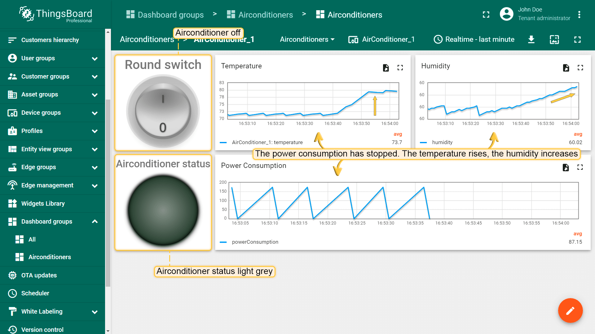The image size is (595, 334).
Task: Expand Temperature widget to fullscreen
Action: (400, 68)
